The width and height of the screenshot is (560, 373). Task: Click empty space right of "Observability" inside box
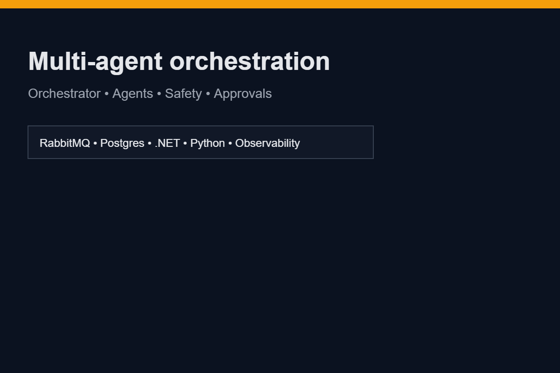[x=336, y=143]
